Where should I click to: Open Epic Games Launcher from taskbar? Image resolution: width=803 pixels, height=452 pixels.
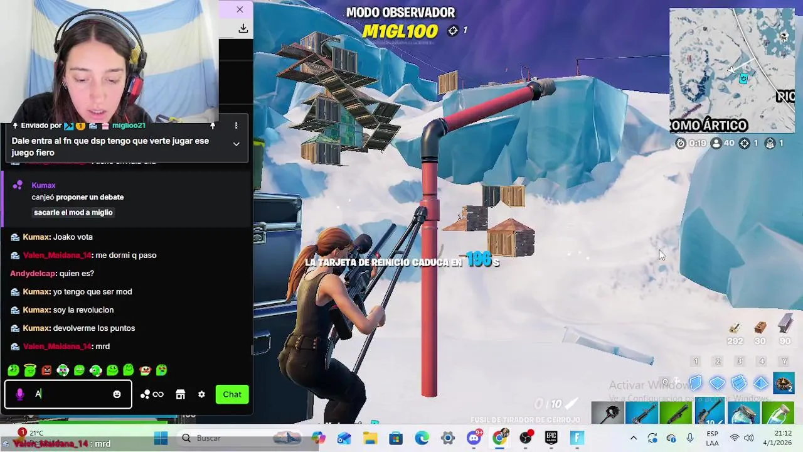551,438
